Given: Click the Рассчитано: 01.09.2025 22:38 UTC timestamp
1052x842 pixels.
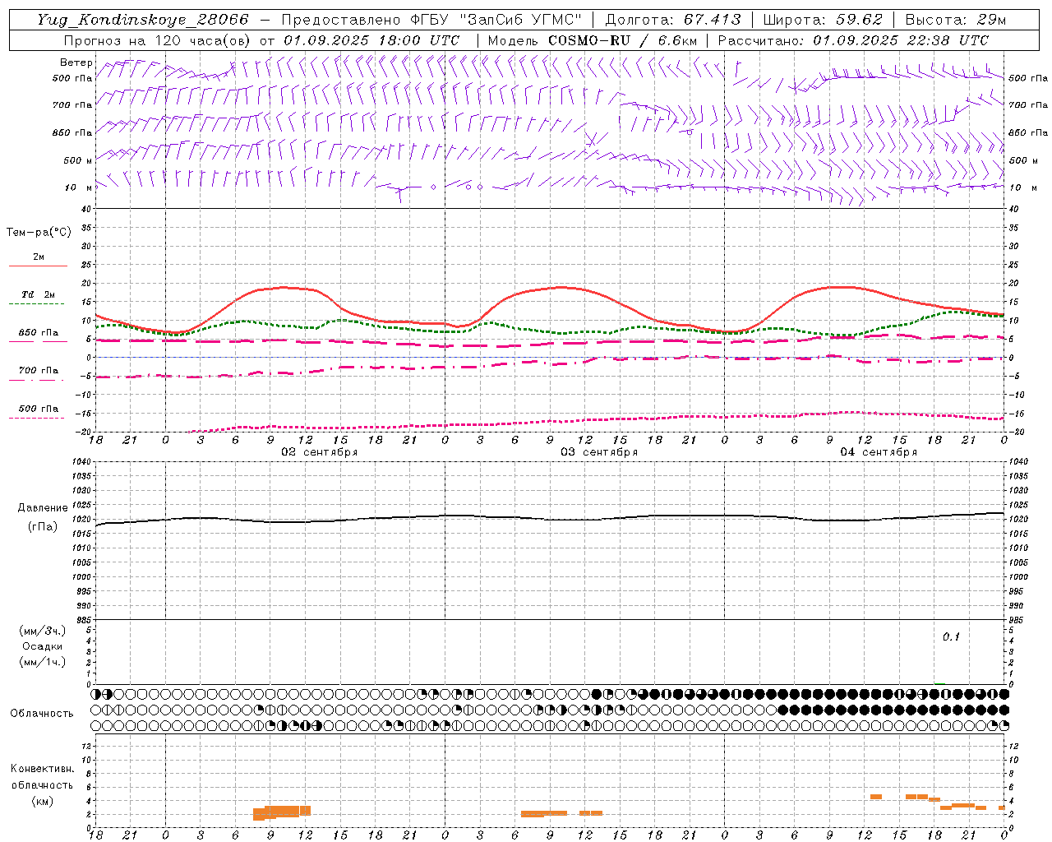Looking at the screenshot, I should [853, 40].
